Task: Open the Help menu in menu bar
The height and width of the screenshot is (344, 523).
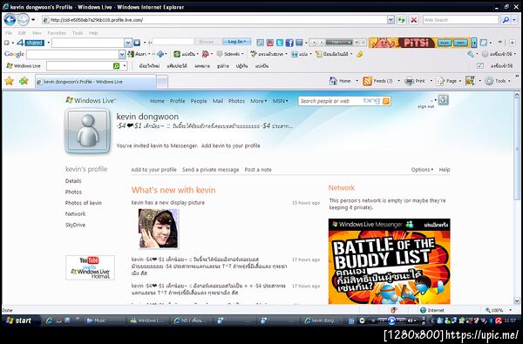Action: [x=93, y=33]
